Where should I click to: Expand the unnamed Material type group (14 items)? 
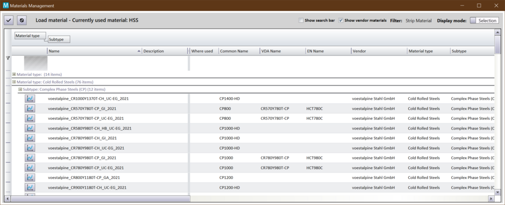[14, 74]
